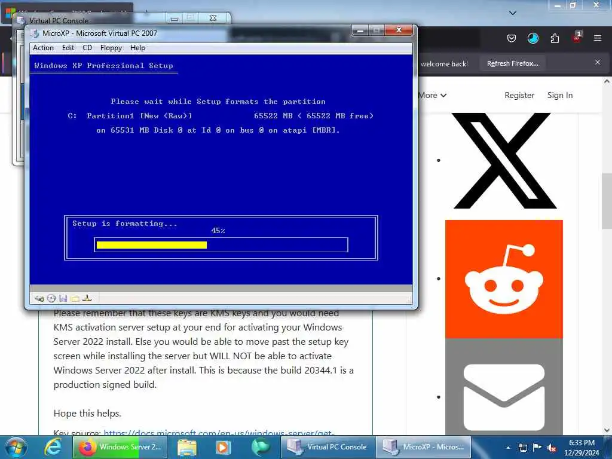Click the 'C: Partition1 [New (Raw)]' text
Screen dimensions: 612x459
pyautogui.click(x=130, y=116)
